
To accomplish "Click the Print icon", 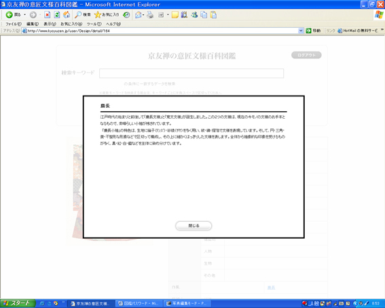I will click(150, 15).
